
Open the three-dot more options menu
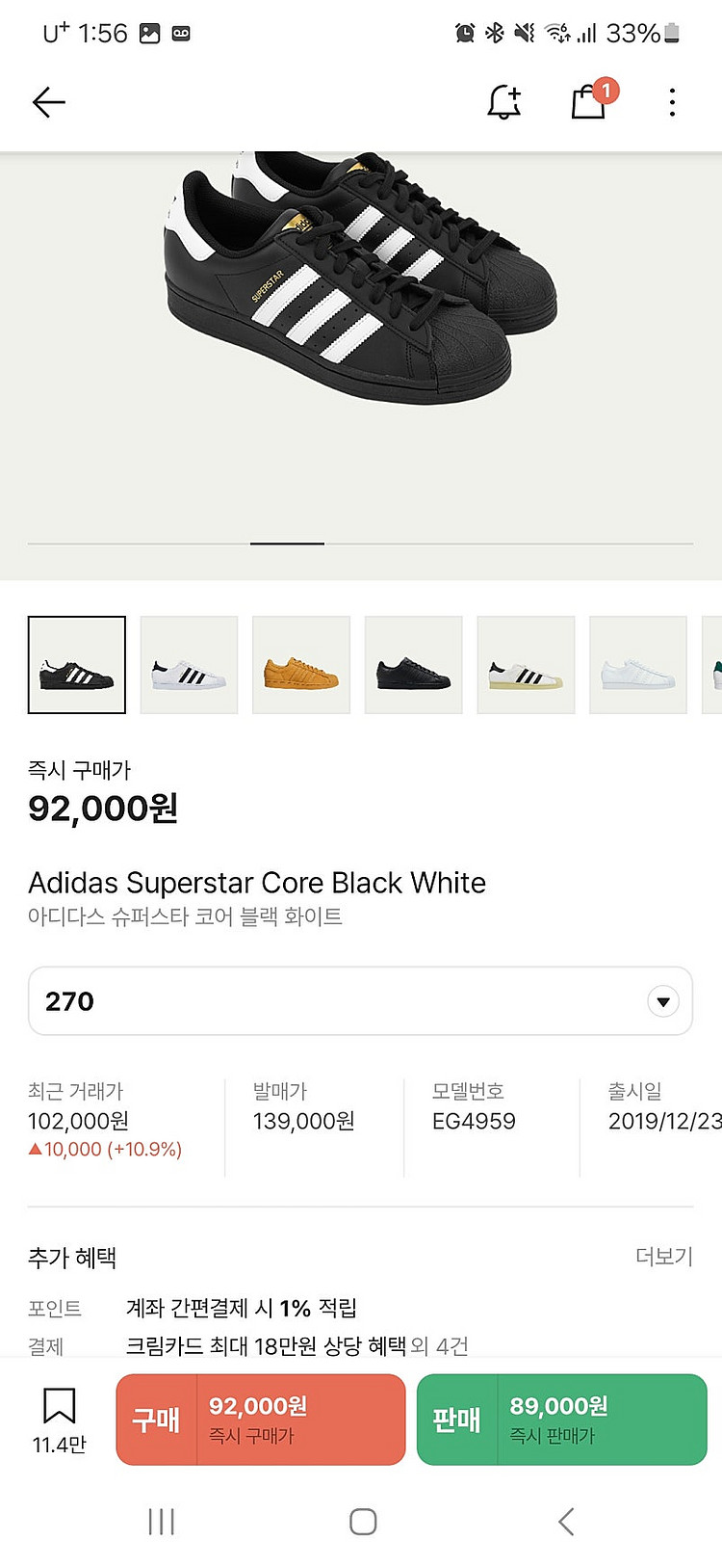pos(672,102)
